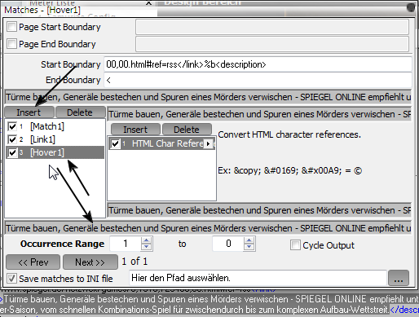Decrease the Occurrence Range end value
419x317 pixels.
249,247
